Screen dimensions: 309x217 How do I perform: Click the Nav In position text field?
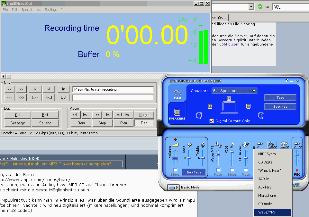tap(113, 89)
